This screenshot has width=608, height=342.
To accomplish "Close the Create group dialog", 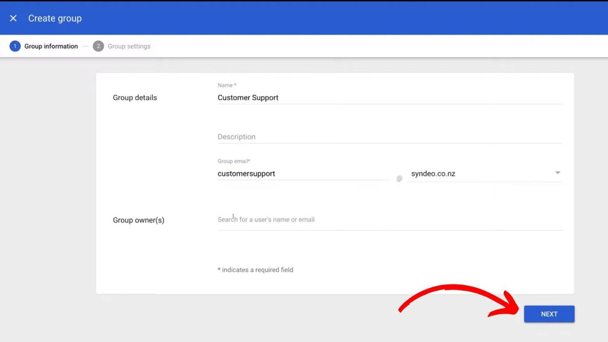I will click(x=13, y=18).
